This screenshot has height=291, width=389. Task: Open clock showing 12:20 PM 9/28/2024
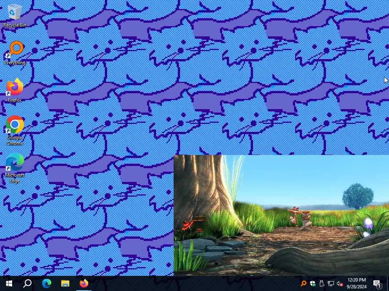click(x=356, y=283)
